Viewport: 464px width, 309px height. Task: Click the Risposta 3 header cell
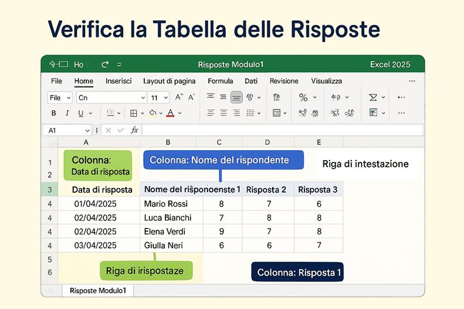(319, 189)
